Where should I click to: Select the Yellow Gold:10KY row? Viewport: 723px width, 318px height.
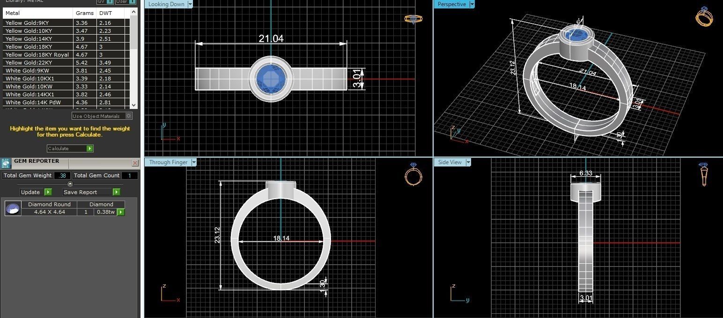[x=66, y=30]
